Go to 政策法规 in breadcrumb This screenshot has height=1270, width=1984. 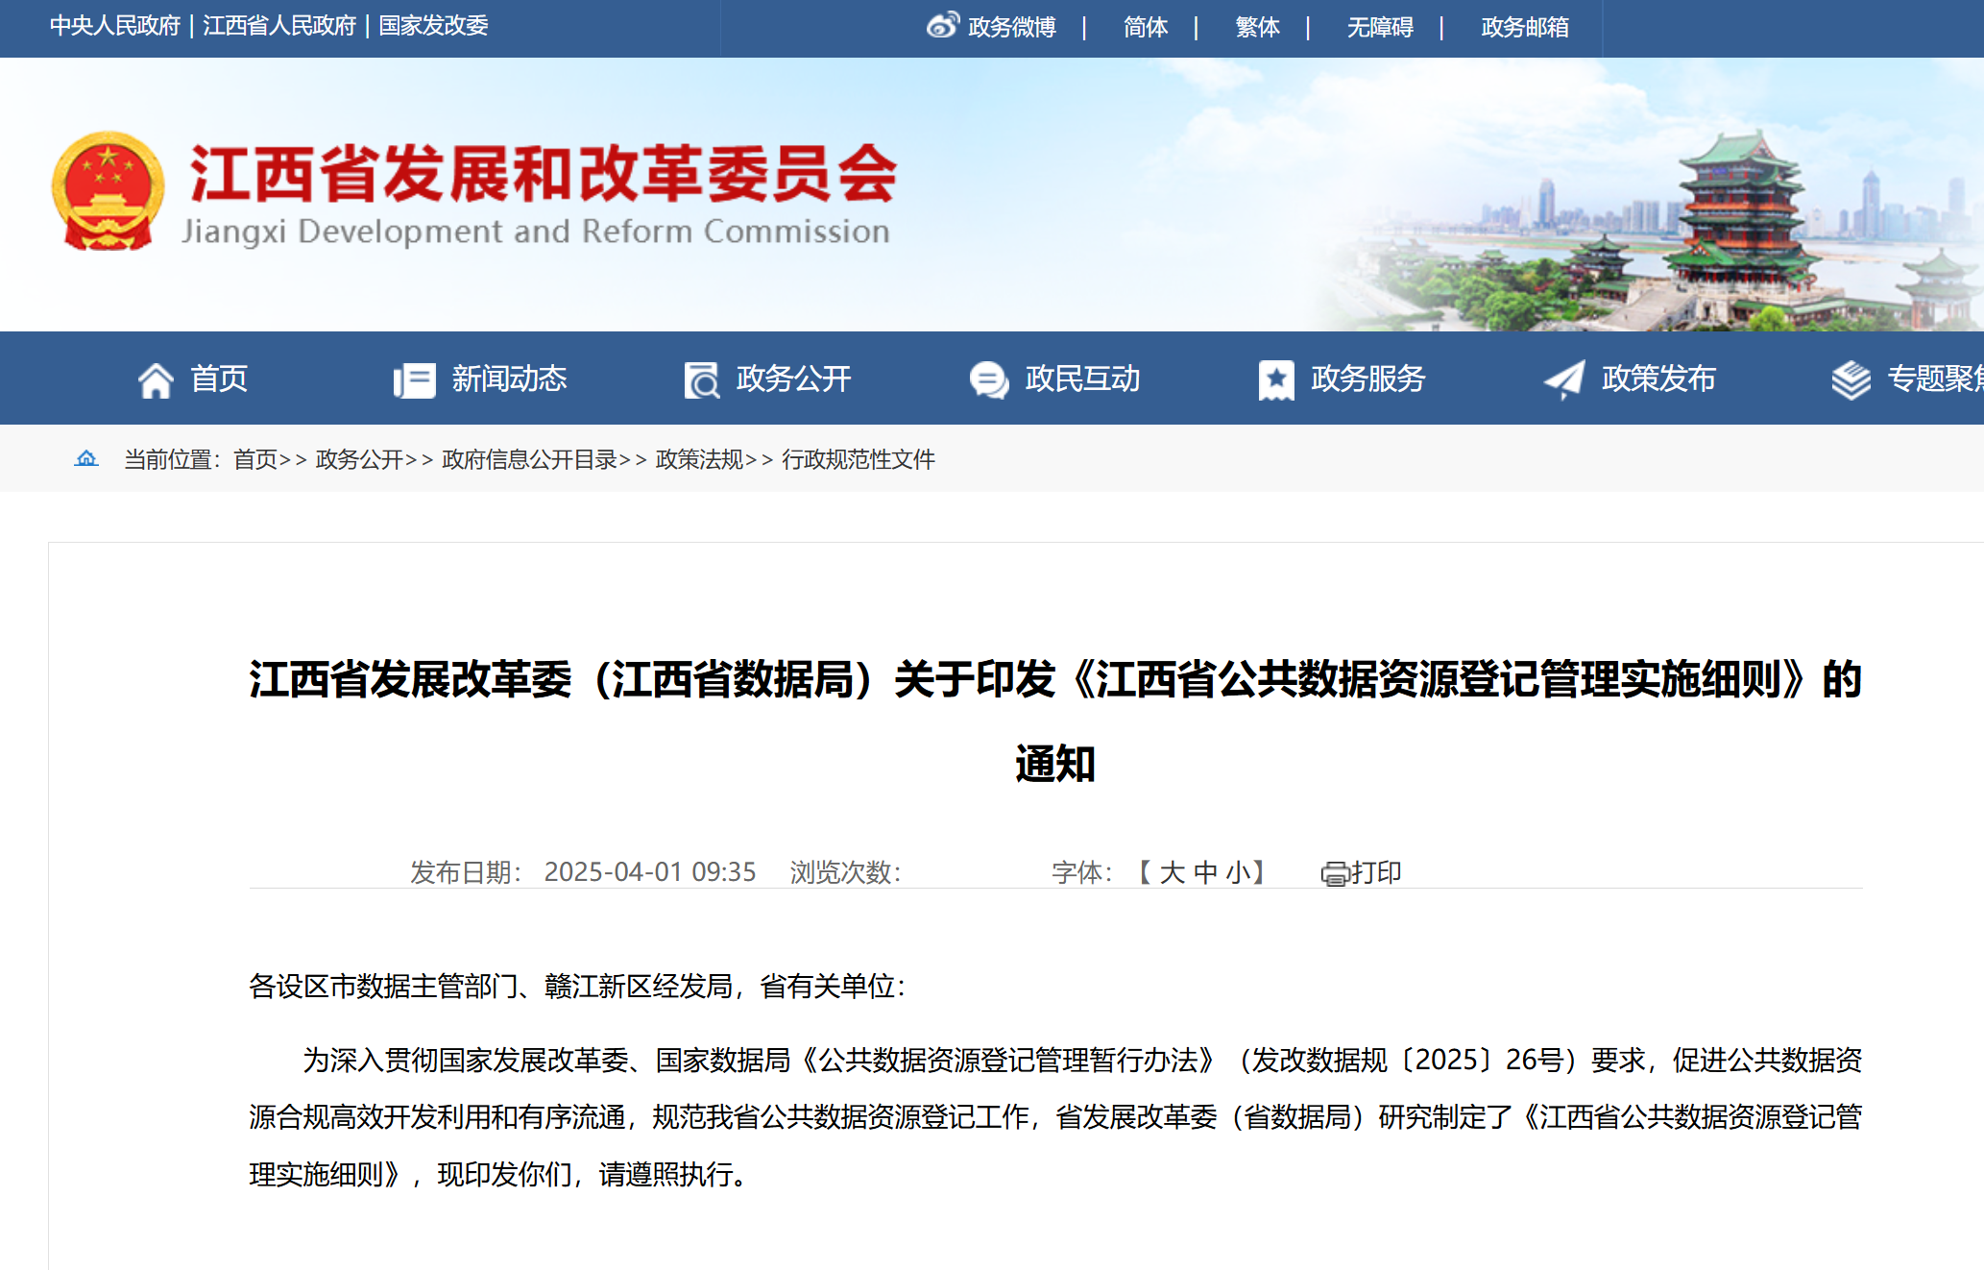point(699,459)
